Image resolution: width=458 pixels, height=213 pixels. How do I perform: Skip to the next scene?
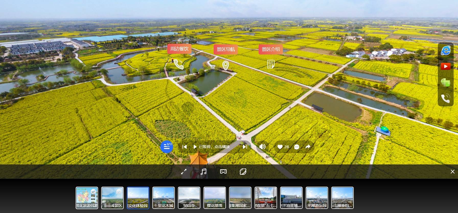245,147
